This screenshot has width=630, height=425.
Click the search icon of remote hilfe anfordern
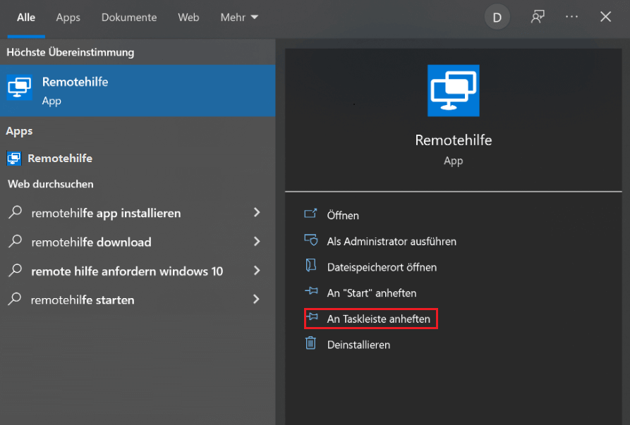click(16, 270)
